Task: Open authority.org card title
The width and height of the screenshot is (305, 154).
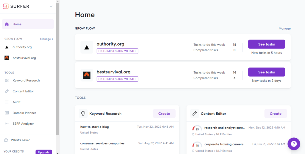Action: pos(110,44)
